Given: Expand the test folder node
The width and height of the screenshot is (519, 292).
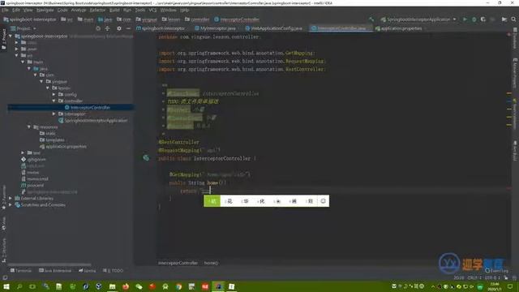Looking at the screenshot, I should [x=23, y=152].
